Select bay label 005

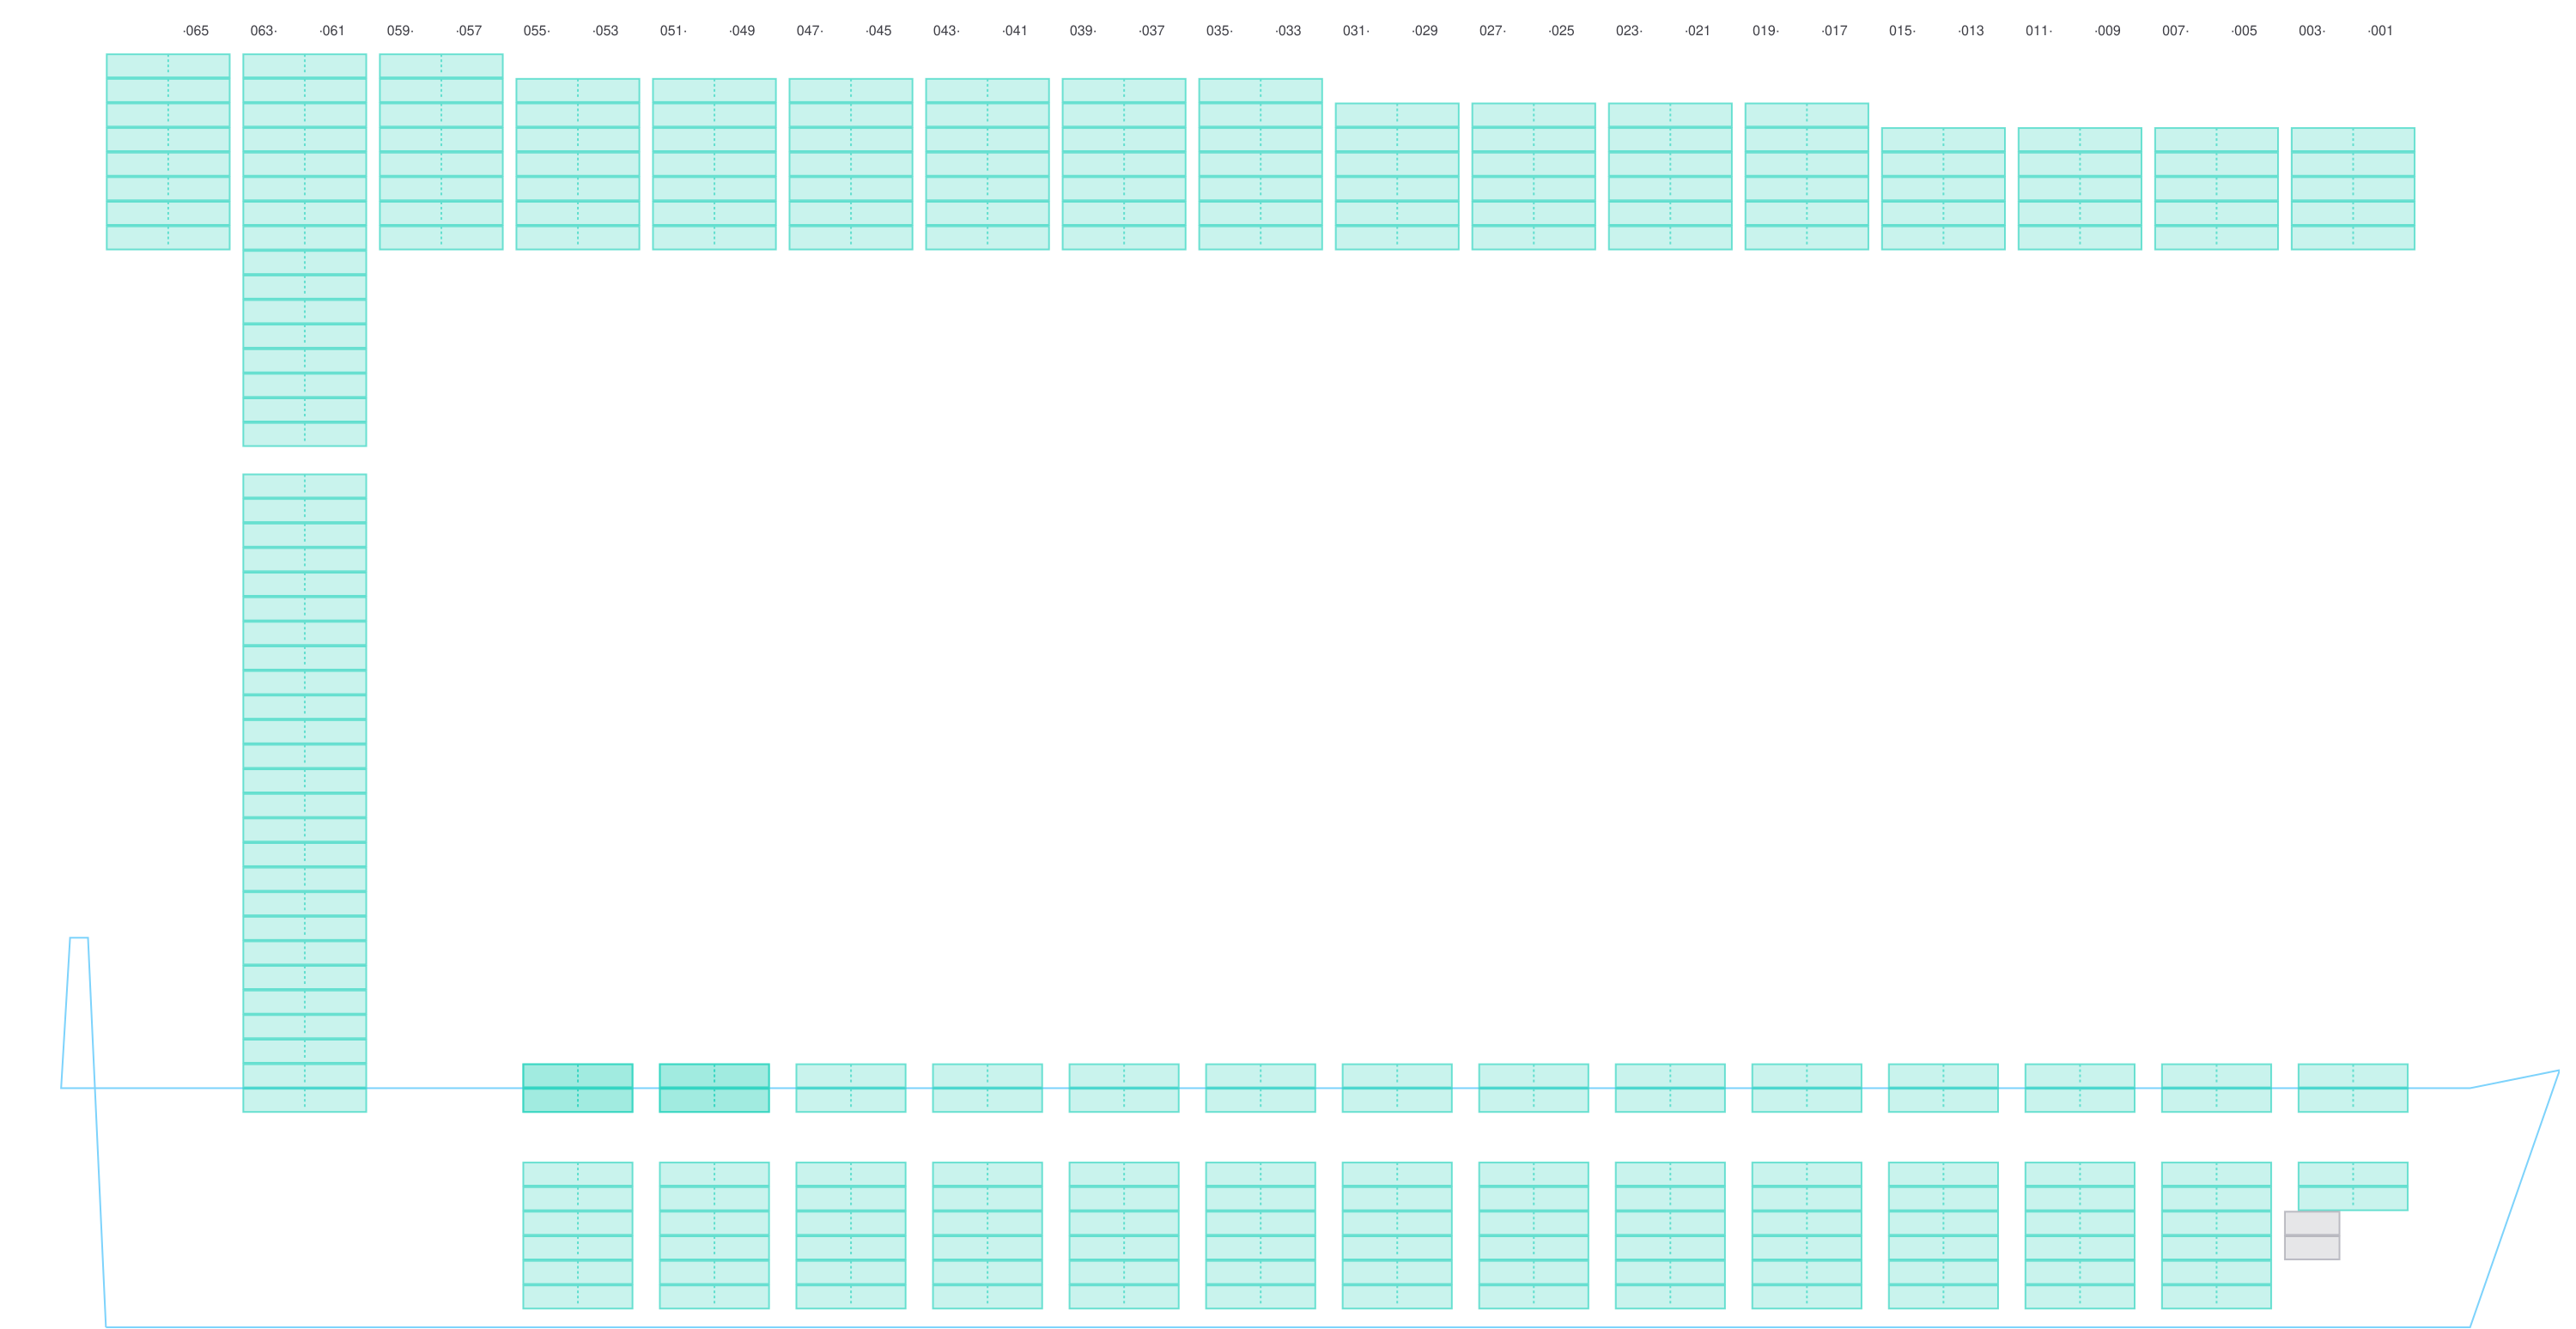click(2244, 31)
